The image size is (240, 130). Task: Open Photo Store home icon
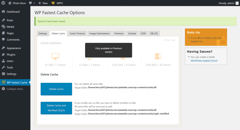[10, 3]
